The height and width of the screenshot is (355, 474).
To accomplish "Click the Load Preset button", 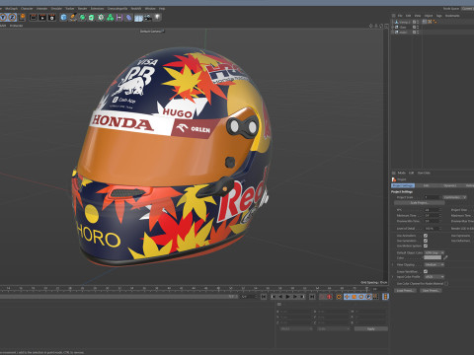I will 405,291.
